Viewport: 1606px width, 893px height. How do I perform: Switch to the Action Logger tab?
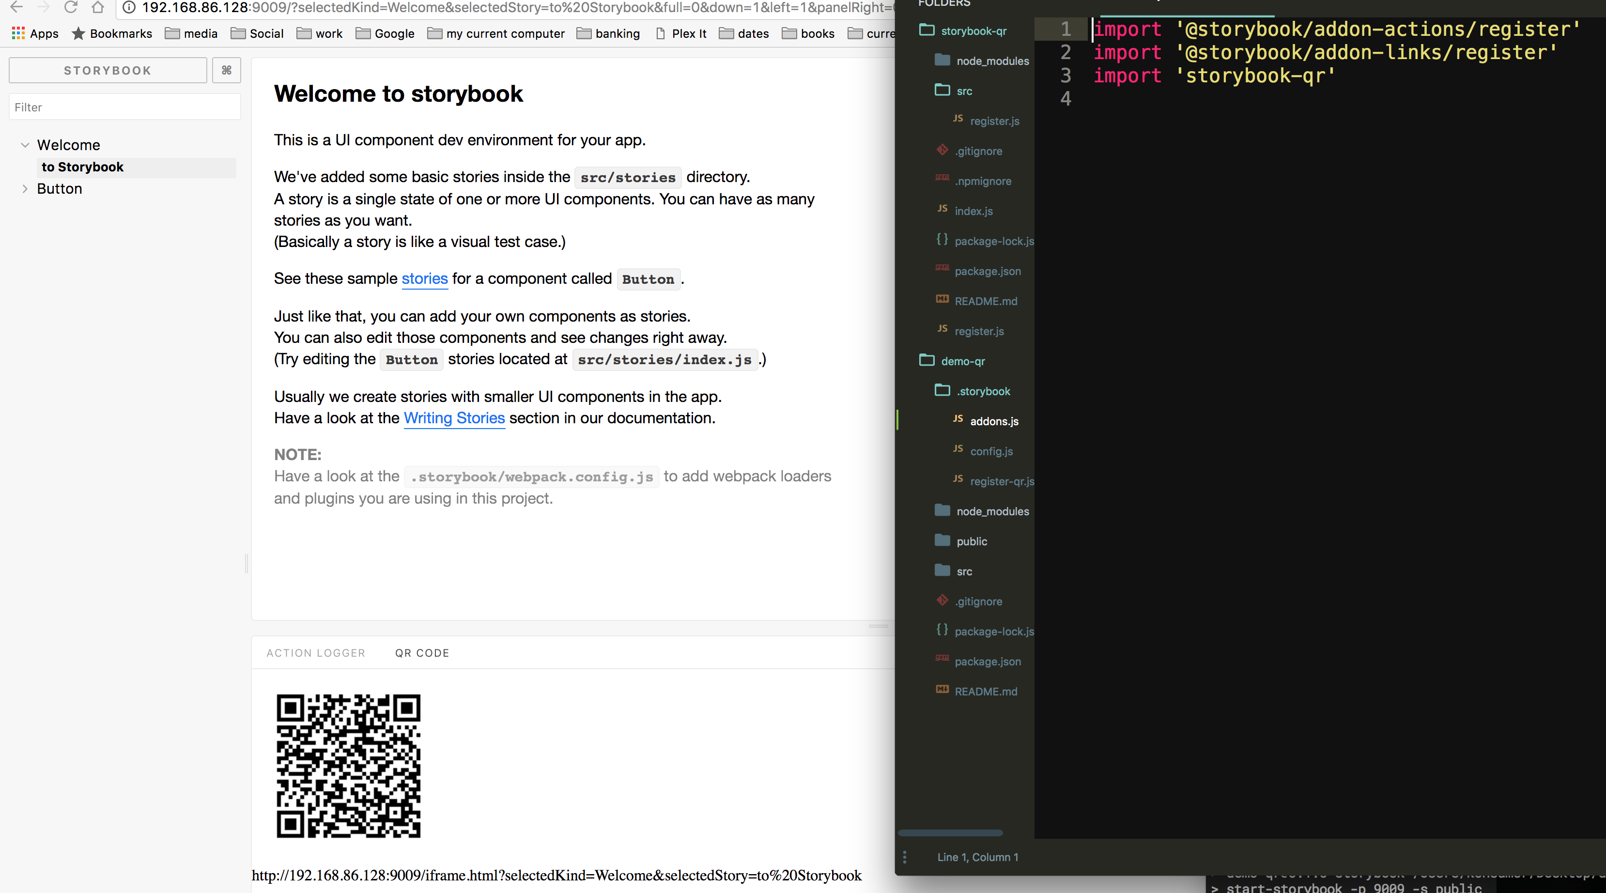point(315,653)
